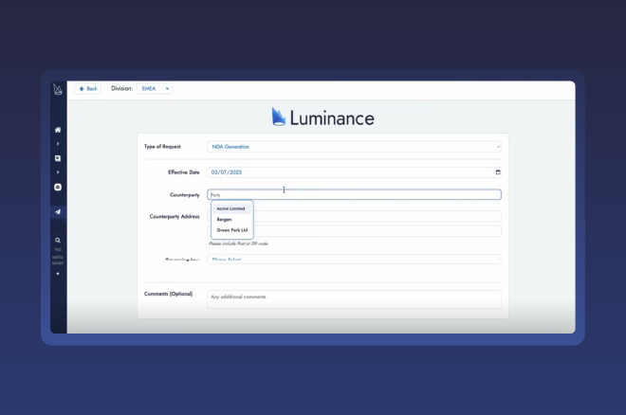Open the Home icon in sidebar
The height and width of the screenshot is (415, 626).
pyautogui.click(x=58, y=130)
